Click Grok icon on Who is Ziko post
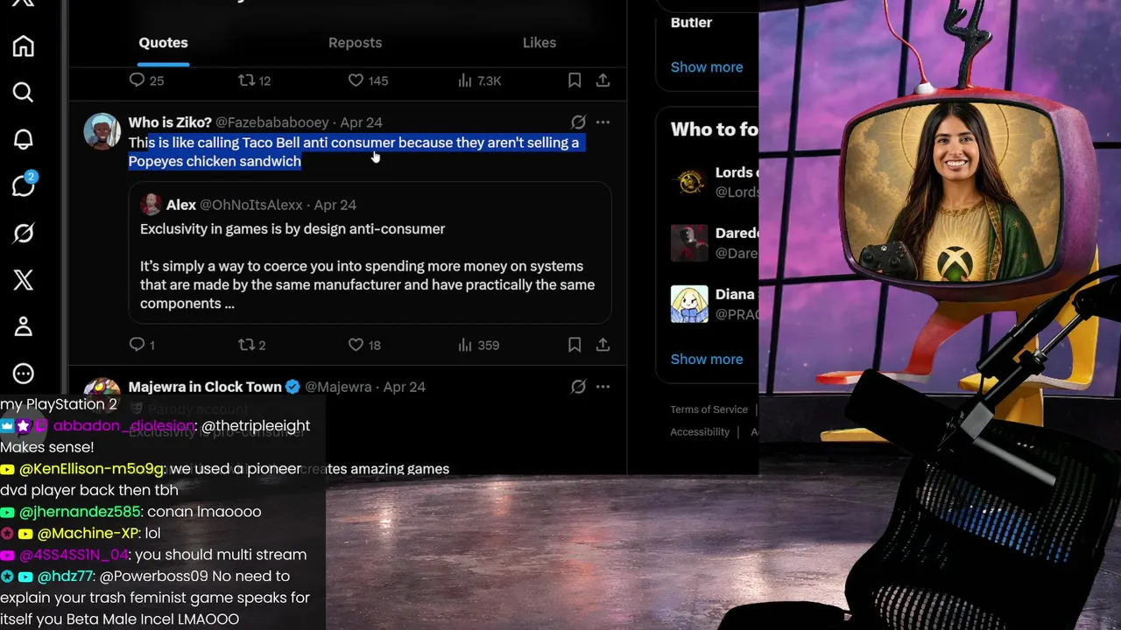Screen dimensions: 1121x630 pos(578,122)
